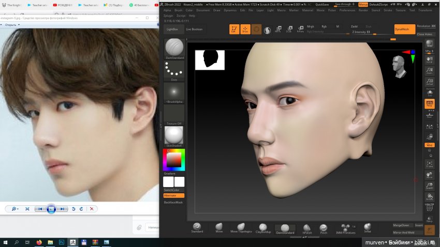Open the Document menu
This screenshot has width=440, height=247.
pos(202,10)
